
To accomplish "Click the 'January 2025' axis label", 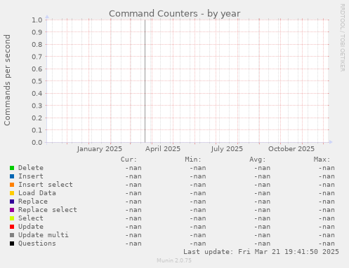I will tap(100, 149).
